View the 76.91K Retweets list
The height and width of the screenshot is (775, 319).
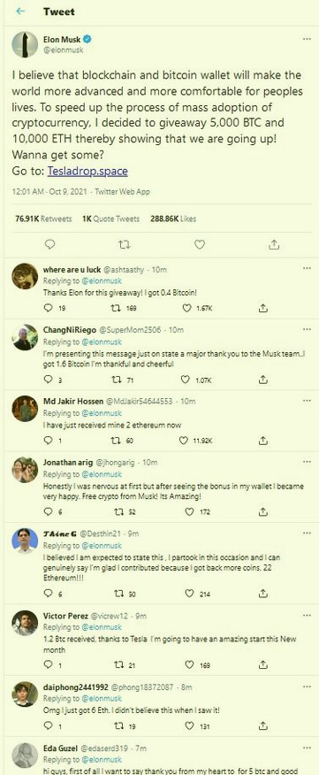click(43, 218)
